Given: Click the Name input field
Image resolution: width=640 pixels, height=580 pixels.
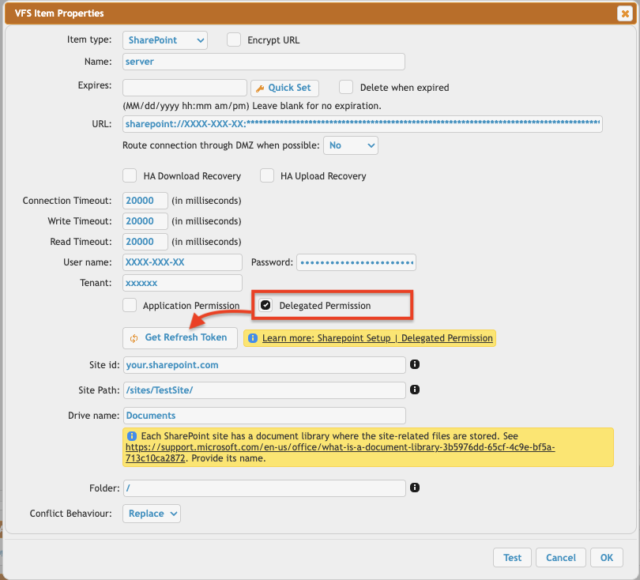Looking at the screenshot, I should (x=264, y=62).
